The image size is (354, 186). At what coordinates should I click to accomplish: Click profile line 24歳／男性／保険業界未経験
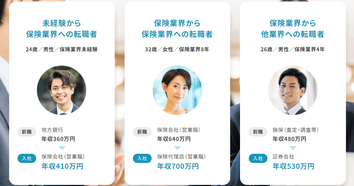61,49
